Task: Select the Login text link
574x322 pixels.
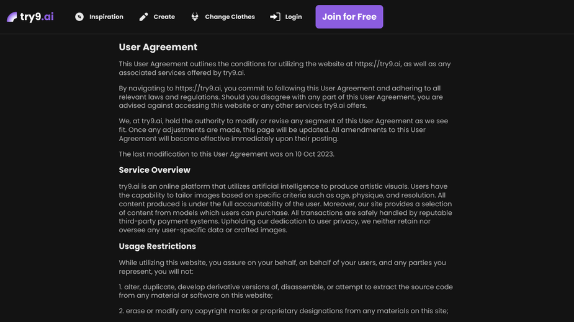Action: click(294, 17)
